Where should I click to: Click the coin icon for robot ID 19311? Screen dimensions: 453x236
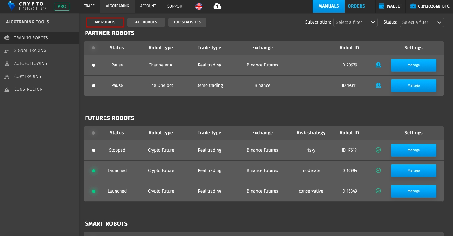point(378,85)
